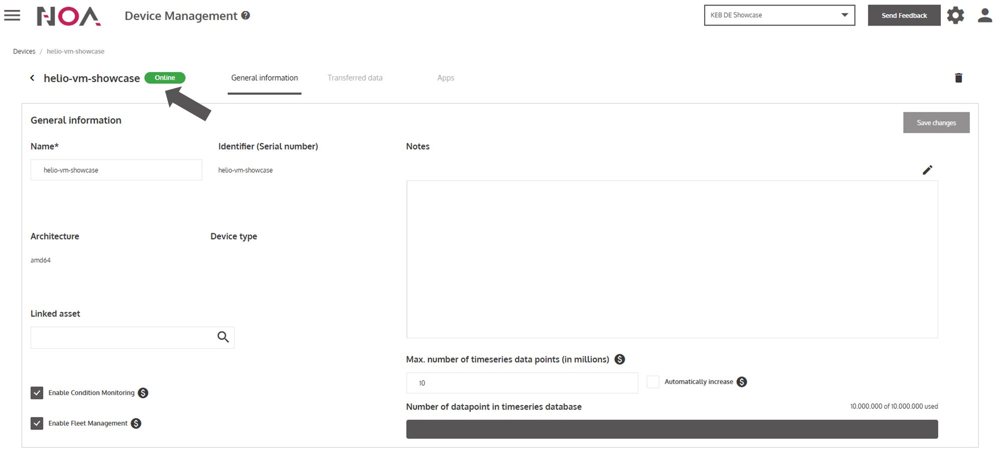Uncheck Enable Condition Monitoring
This screenshot has width=1003, height=465.
(37, 393)
